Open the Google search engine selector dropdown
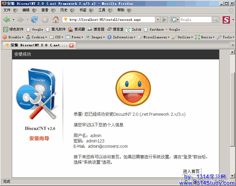 click(175, 20)
